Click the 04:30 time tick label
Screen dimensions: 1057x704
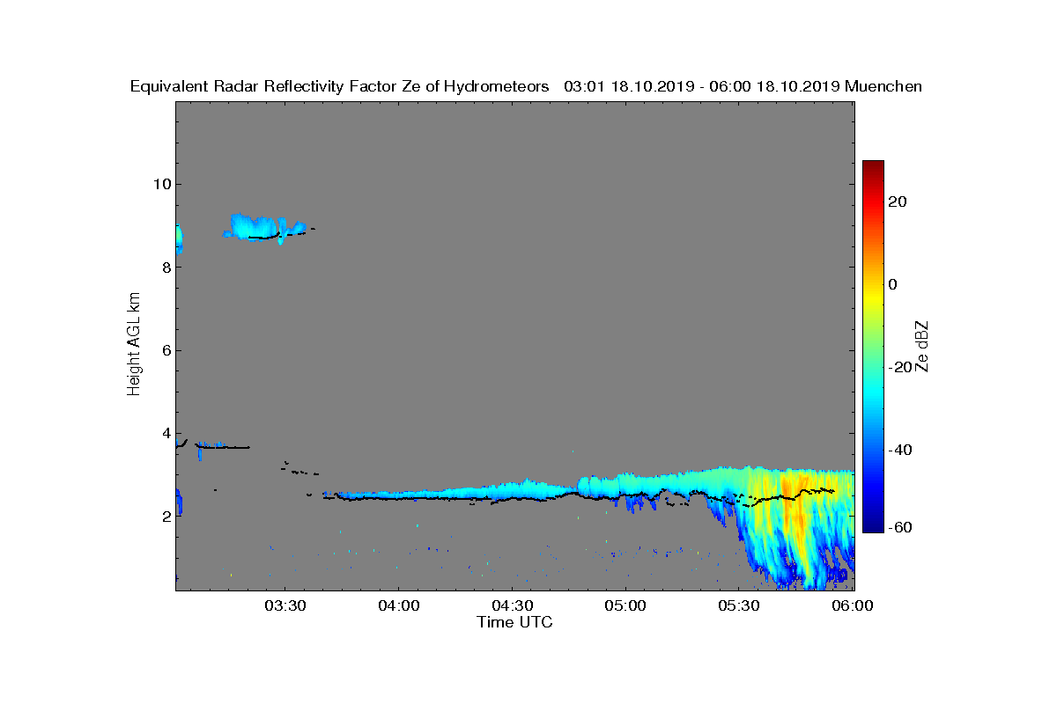pyautogui.click(x=512, y=605)
